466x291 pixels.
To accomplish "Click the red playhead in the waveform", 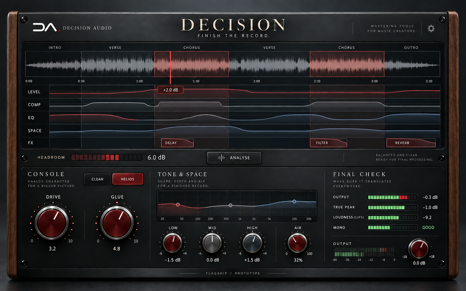I will pyautogui.click(x=170, y=67).
